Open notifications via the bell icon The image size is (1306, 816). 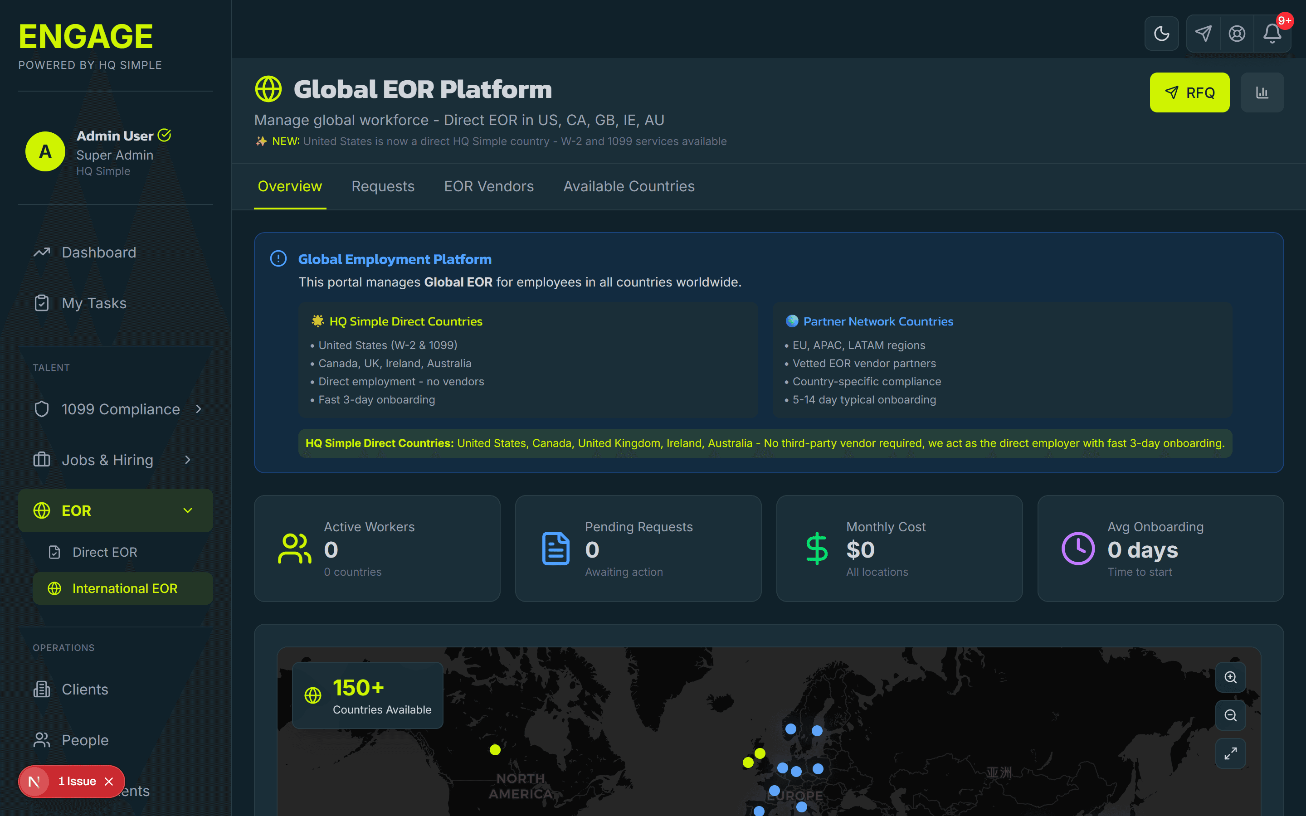coord(1272,33)
